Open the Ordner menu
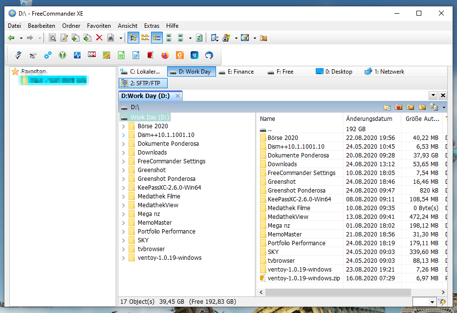 71,25
